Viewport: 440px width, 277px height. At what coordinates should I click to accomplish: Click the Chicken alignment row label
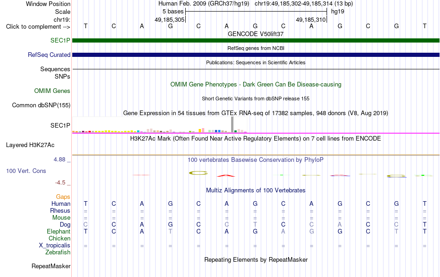pos(59,238)
